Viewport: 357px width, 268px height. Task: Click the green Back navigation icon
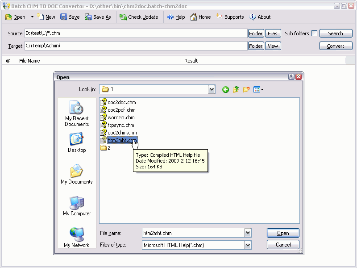pos(225,90)
